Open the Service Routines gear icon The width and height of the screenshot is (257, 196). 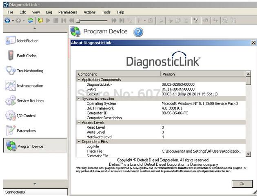coord(11,101)
